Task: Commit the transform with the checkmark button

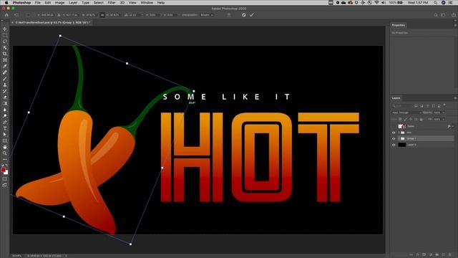Action: click(251, 15)
